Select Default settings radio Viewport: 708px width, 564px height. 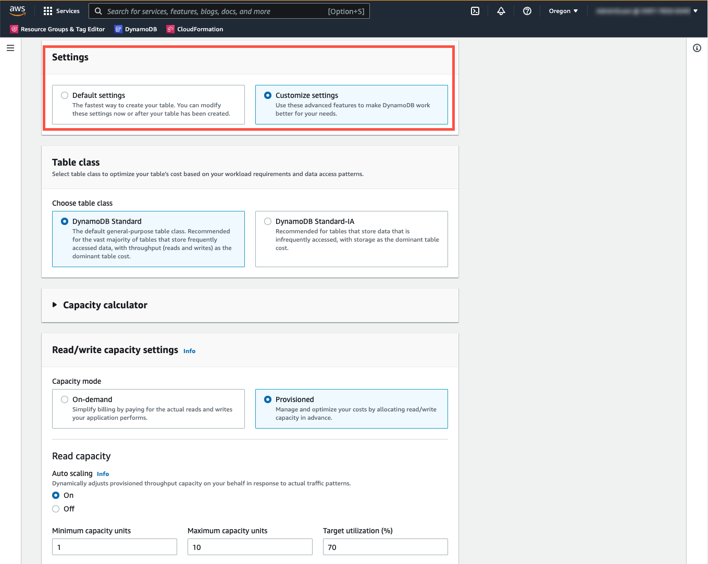click(x=65, y=95)
